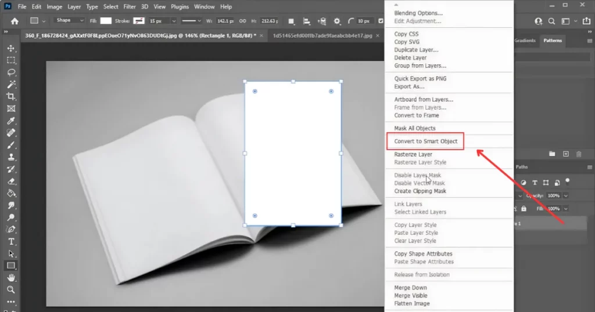Click the Share document icon
Image resolution: width=595 pixels, height=312 pixels.
pyautogui.click(x=586, y=21)
